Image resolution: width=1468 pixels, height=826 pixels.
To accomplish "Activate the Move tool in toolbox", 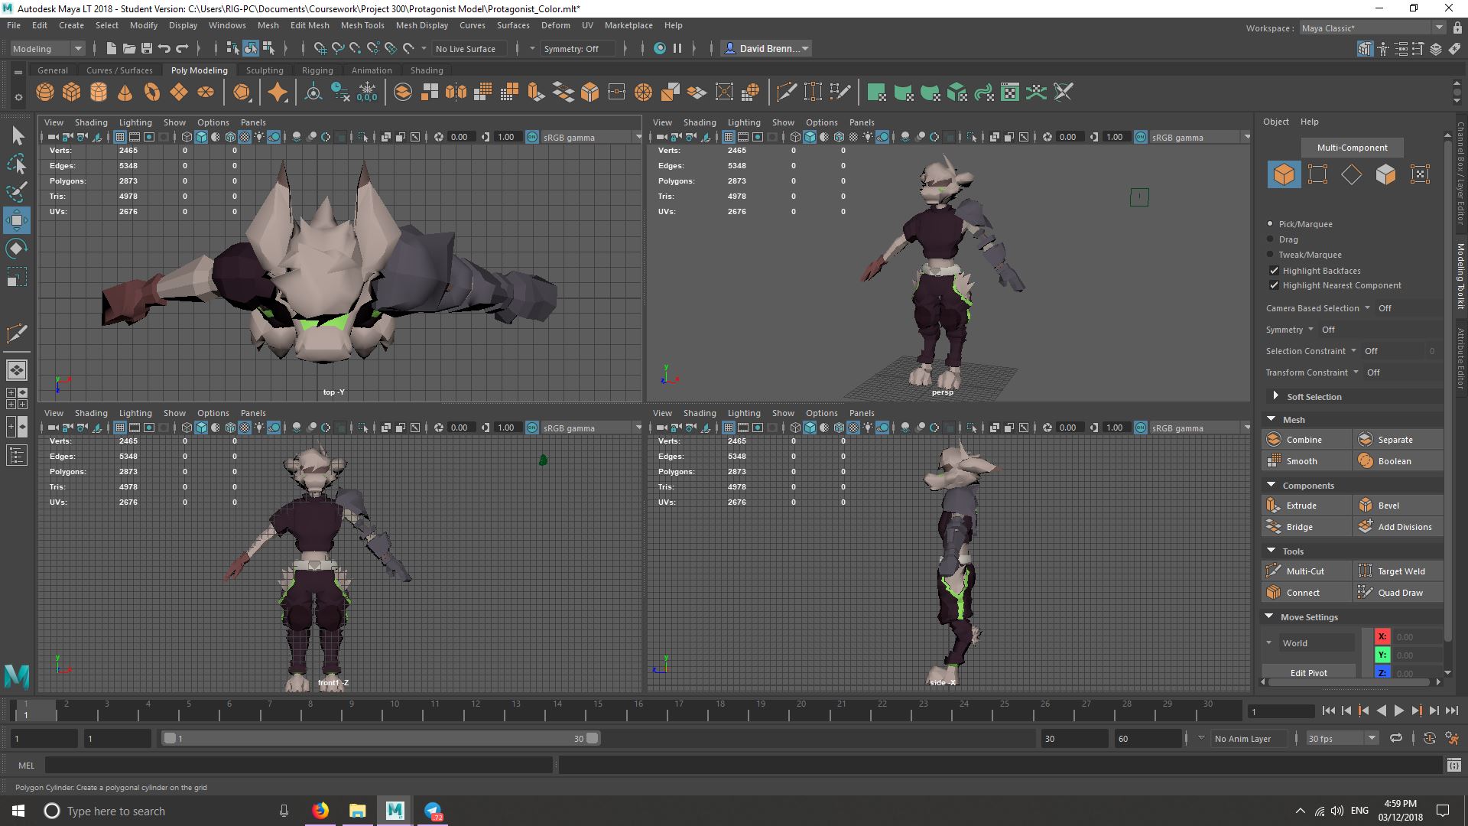I will point(17,220).
